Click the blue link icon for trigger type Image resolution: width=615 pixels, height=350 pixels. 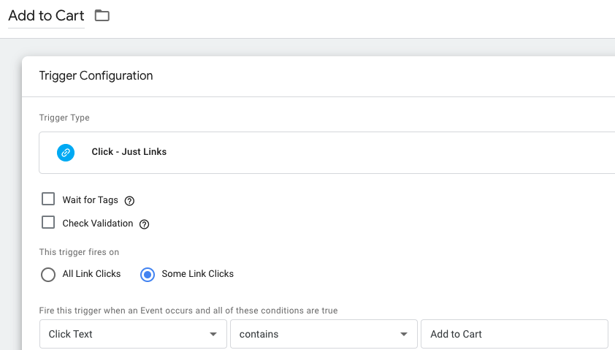(x=66, y=152)
